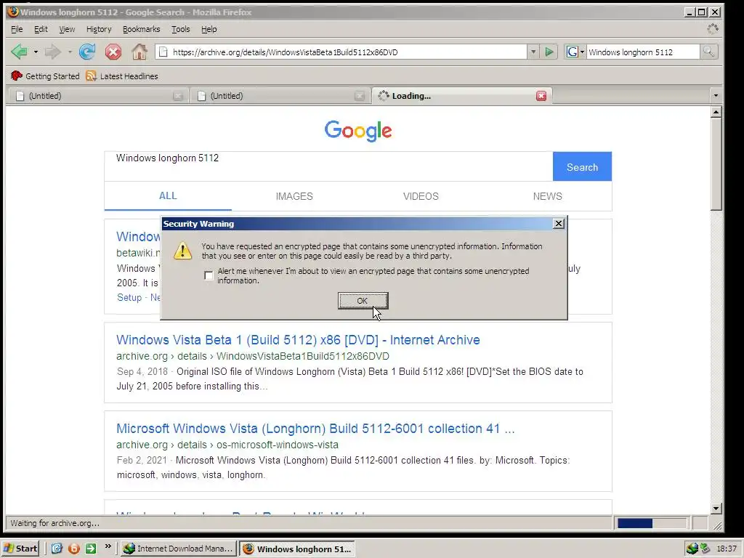Switch to the IMAGES results tab
The image size is (744, 558).
click(x=294, y=196)
